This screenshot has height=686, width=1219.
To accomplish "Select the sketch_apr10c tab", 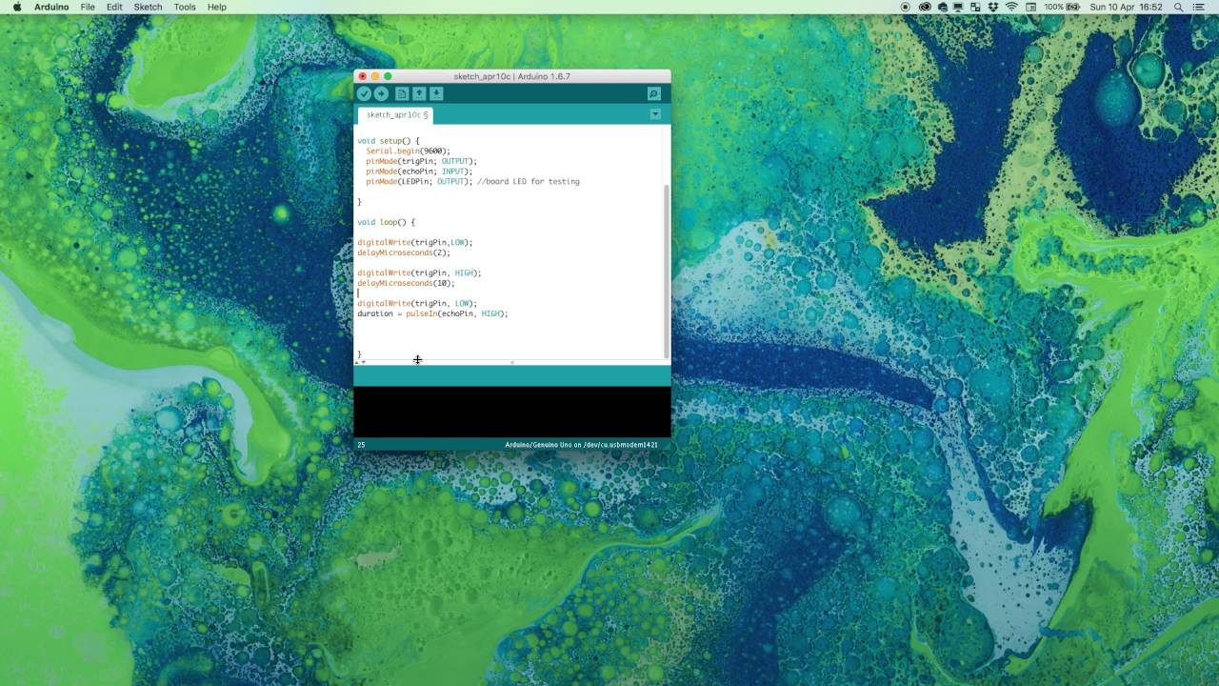I will pos(396,114).
